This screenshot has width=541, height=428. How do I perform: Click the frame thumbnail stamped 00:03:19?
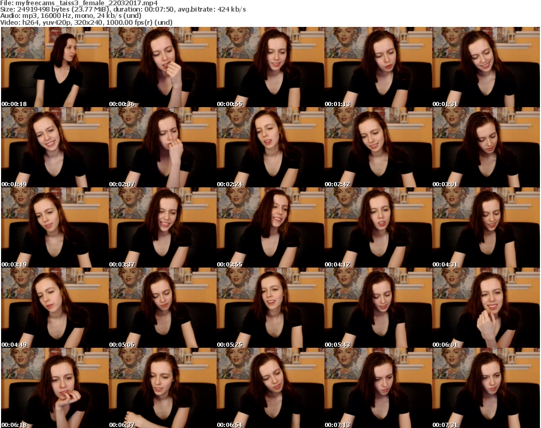[x=55, y=228]
